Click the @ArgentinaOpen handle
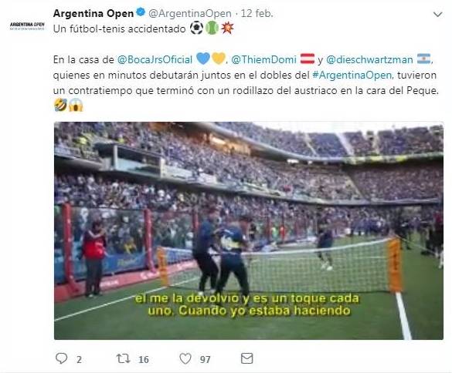Viewport: 452px width, 373px height. click(x=190, y=13)
